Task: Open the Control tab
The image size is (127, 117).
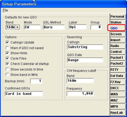Action: click(x=118, y=52)
